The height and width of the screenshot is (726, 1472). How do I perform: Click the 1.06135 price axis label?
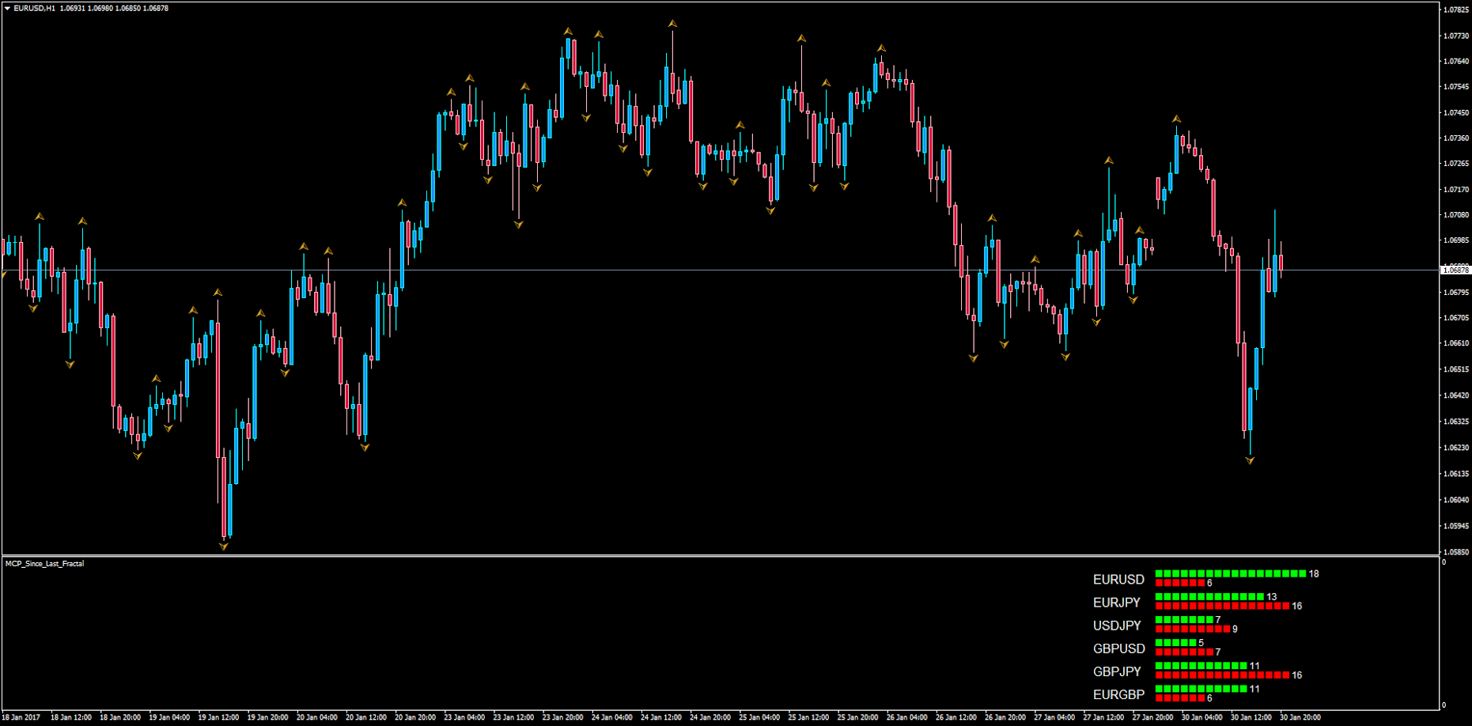click(x=1456, y=474)
